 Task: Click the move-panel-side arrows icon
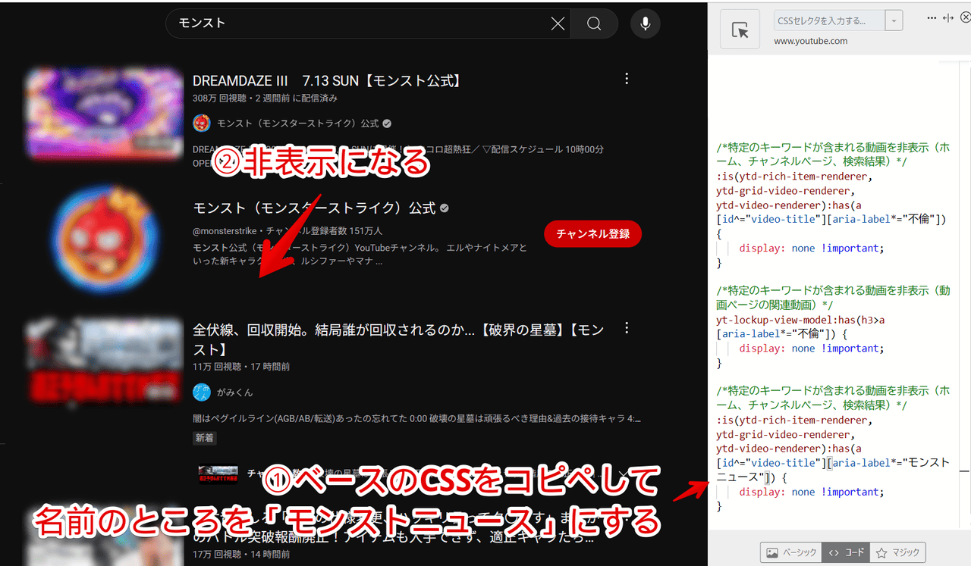click(x=947, y=18)
